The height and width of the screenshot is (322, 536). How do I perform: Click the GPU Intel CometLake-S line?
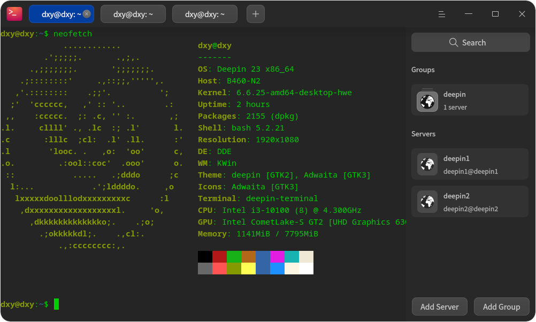302,222
